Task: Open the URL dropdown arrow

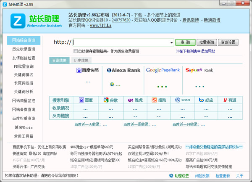Action: 171,42
